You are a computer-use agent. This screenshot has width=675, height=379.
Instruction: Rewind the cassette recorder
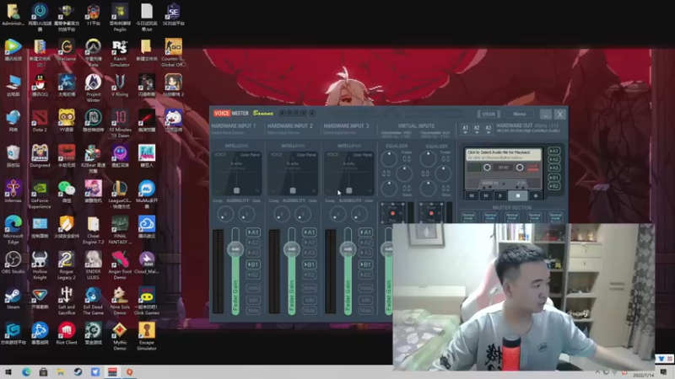point(472,196)
